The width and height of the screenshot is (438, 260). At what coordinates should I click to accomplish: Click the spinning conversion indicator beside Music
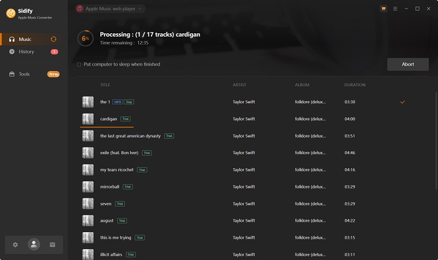[53, 39]
